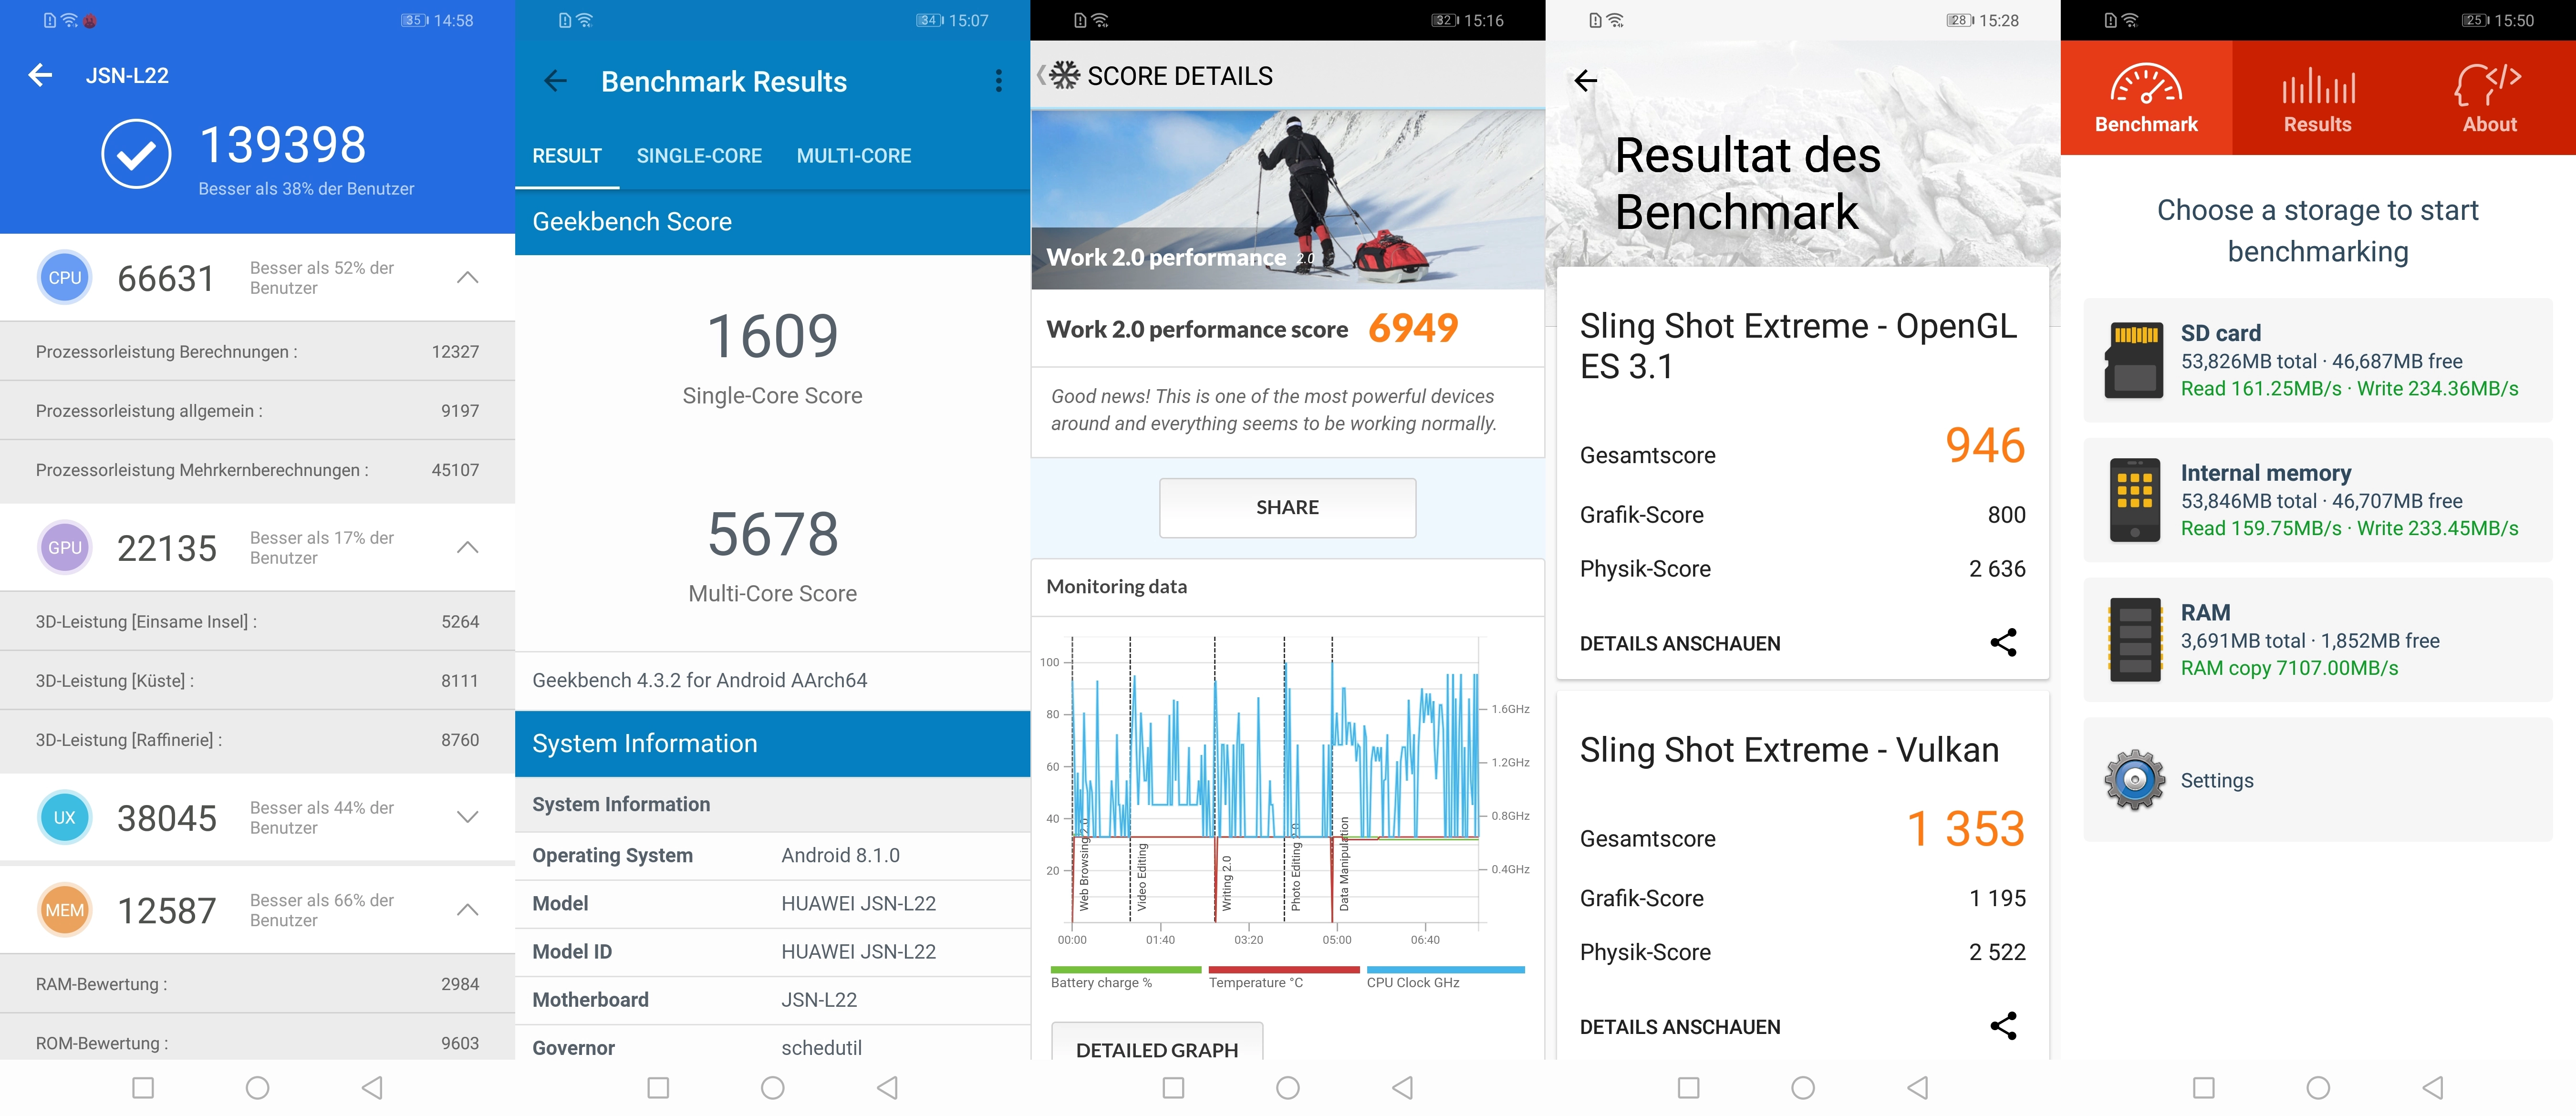Select Prozessorleistung Berechnungen row
This screenshot has height=1116, width=2576.
(x=257, y=352)
